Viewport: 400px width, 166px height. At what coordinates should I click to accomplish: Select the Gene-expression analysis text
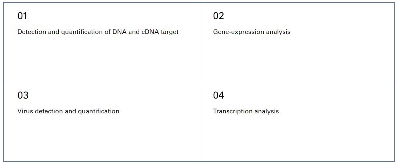[x=252, y=32]
